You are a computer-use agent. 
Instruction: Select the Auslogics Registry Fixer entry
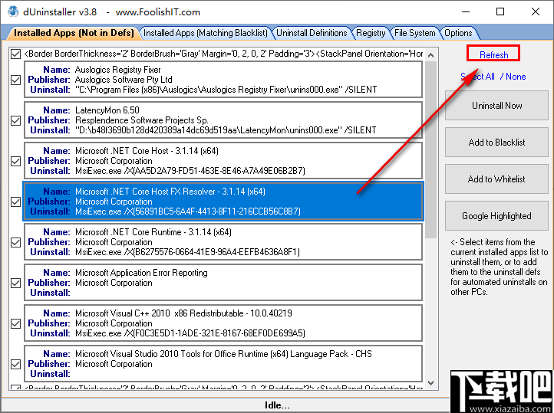[x=223, y=80]
